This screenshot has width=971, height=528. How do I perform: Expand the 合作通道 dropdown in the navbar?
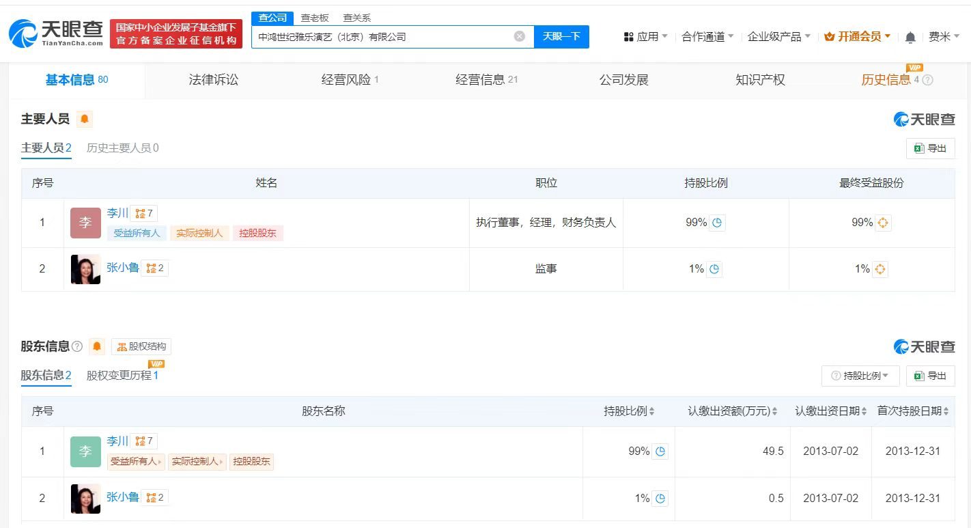tap(703, 36)
